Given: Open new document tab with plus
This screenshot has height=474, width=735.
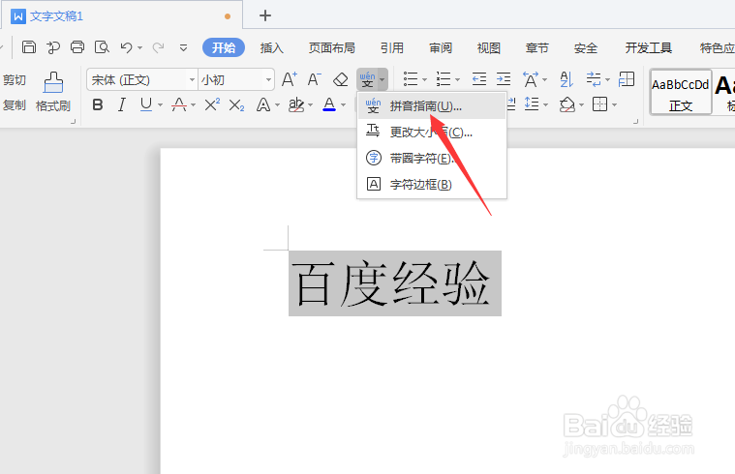Looking at the screenshot, I should (x=265, y=15).
